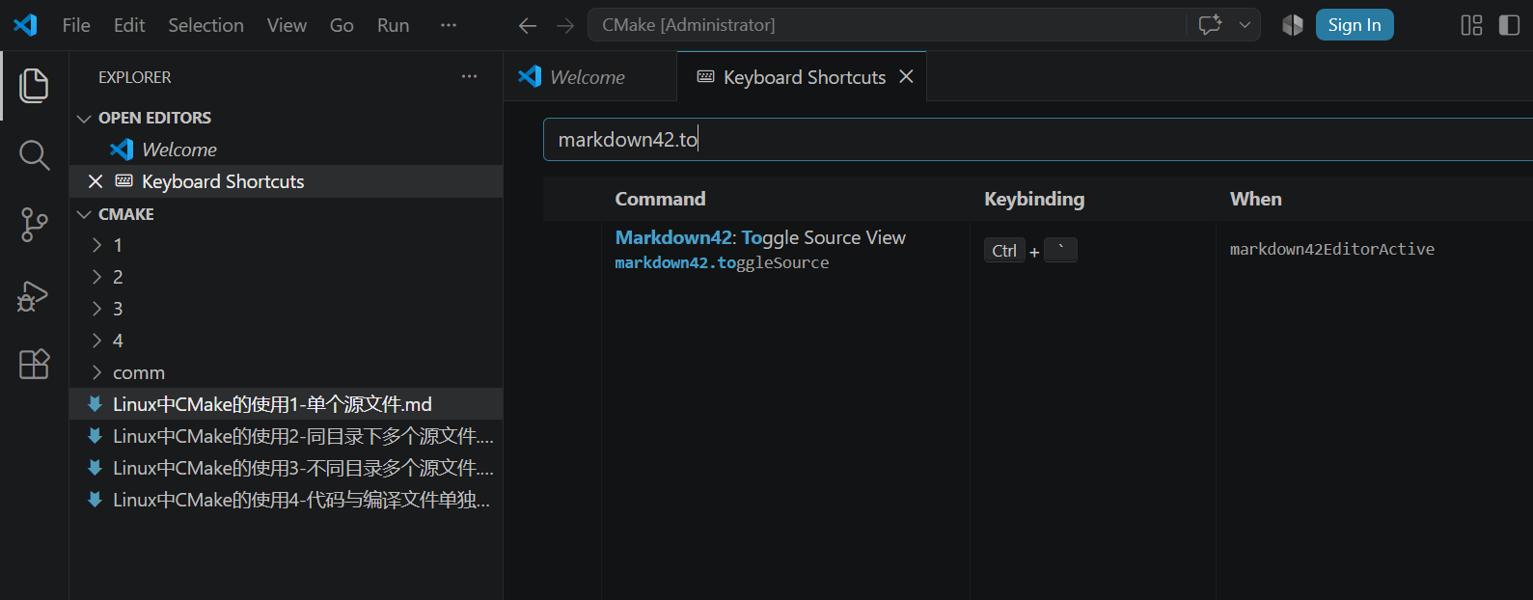Viewport: 1533px width, 600px height.
Task: Switch to the Keyboard Shortcuts tab
Action: 802,76
